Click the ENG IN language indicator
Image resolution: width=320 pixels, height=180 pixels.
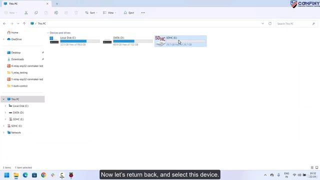coord(286,175)
